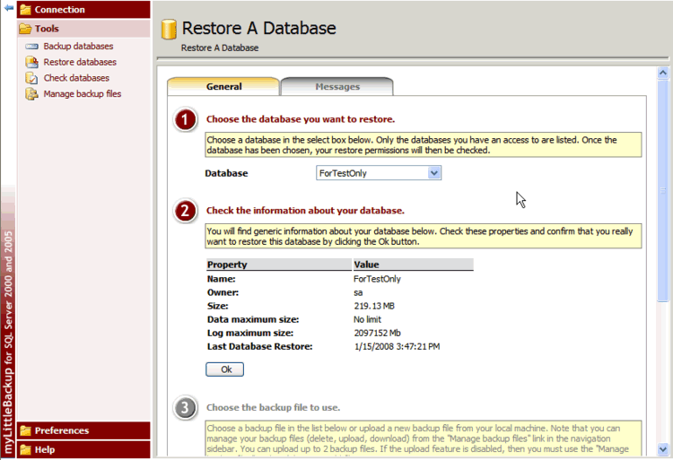Click the scrollbar down arrow
Image resolution: width=673 pixels, height=460 pixels.
tap(663, 449)
